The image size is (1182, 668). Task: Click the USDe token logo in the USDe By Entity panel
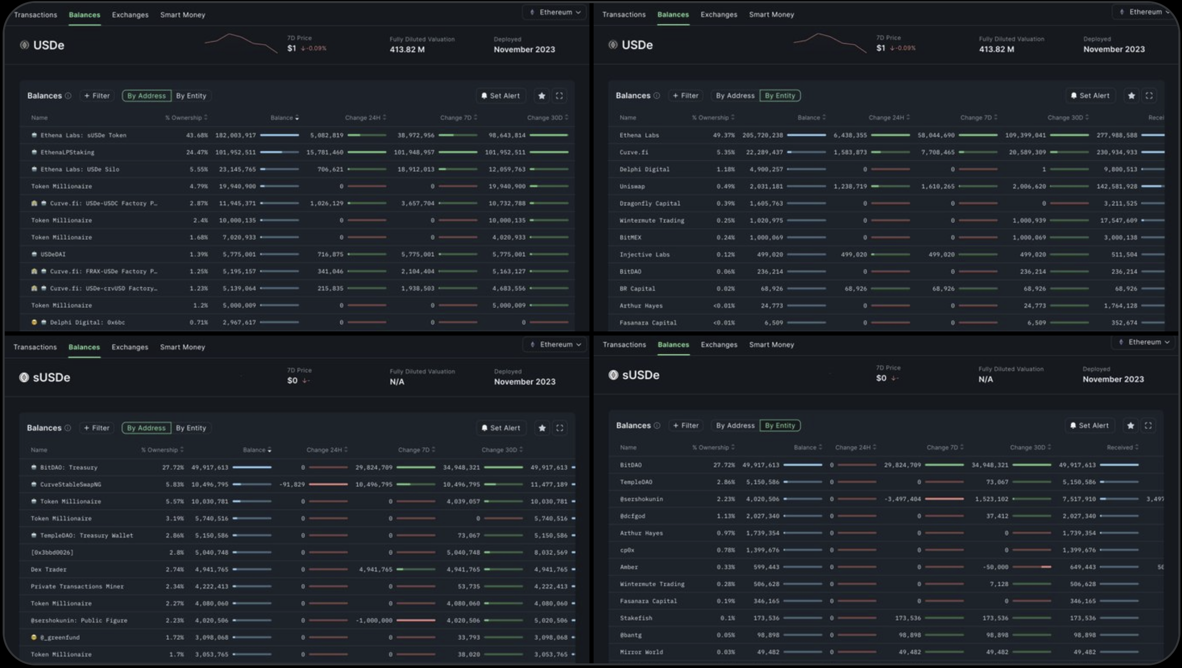613,45
